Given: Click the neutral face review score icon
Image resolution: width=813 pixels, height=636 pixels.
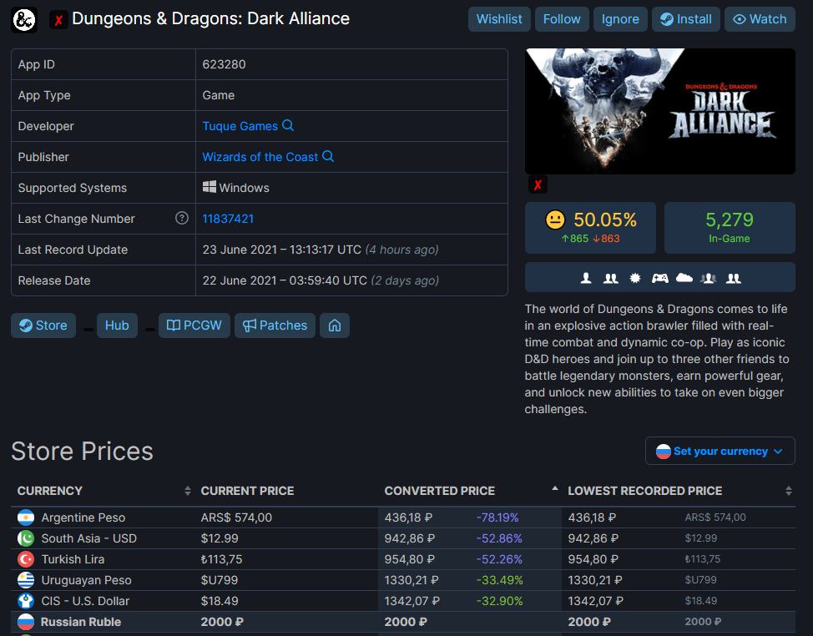Looking at the screenshot, I should point(555,220).
